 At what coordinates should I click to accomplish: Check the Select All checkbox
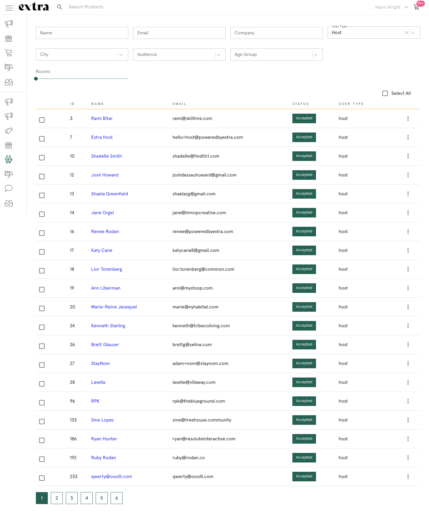[385, 93]
